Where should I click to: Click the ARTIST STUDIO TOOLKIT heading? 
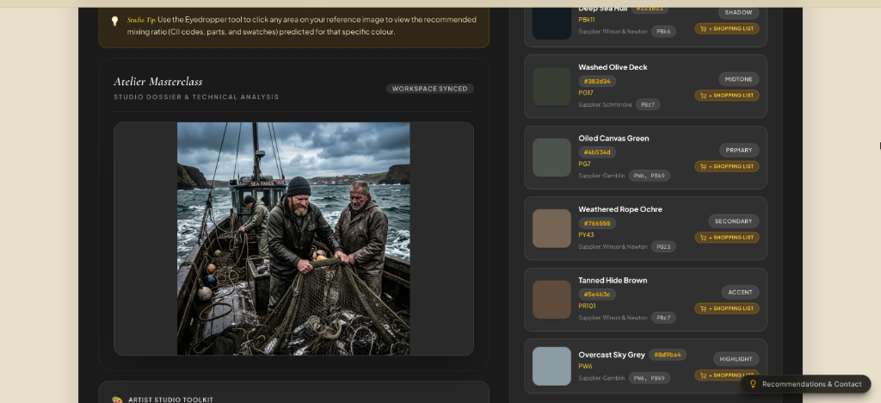tap(171, 400)
